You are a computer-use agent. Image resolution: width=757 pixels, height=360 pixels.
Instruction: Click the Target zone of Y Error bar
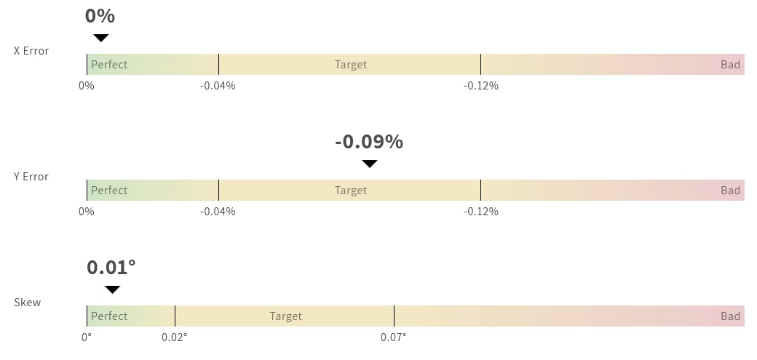(350, 190)
